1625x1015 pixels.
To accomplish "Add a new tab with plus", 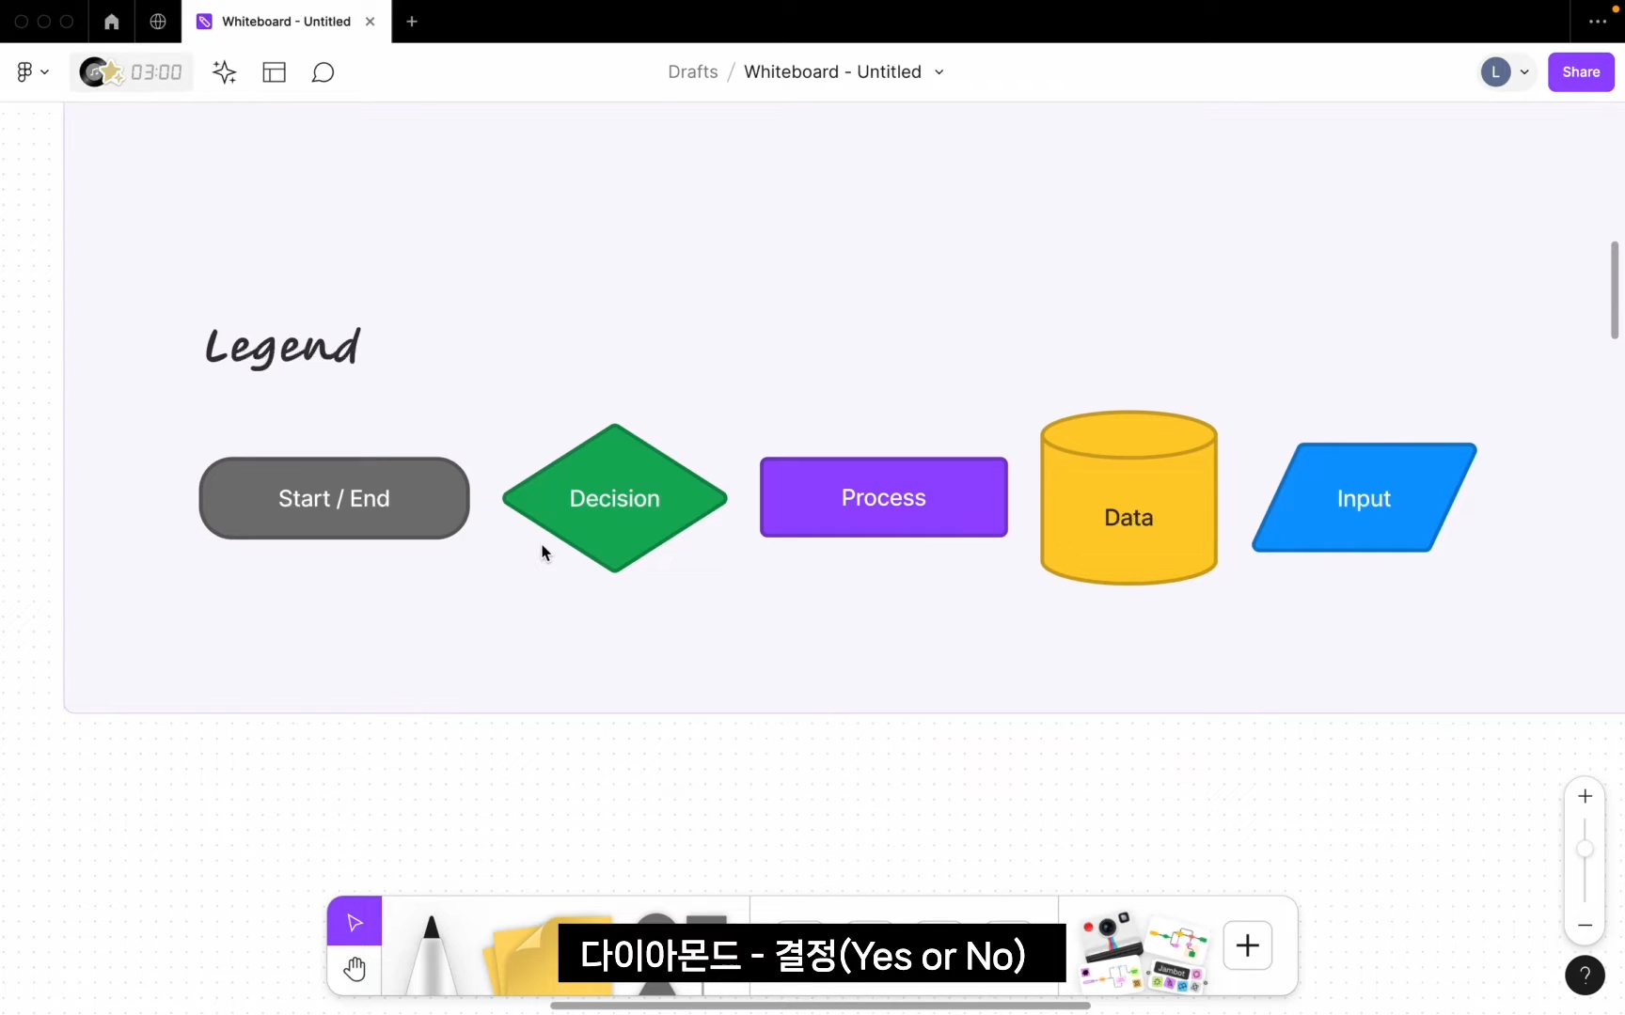I will point(412,22).
